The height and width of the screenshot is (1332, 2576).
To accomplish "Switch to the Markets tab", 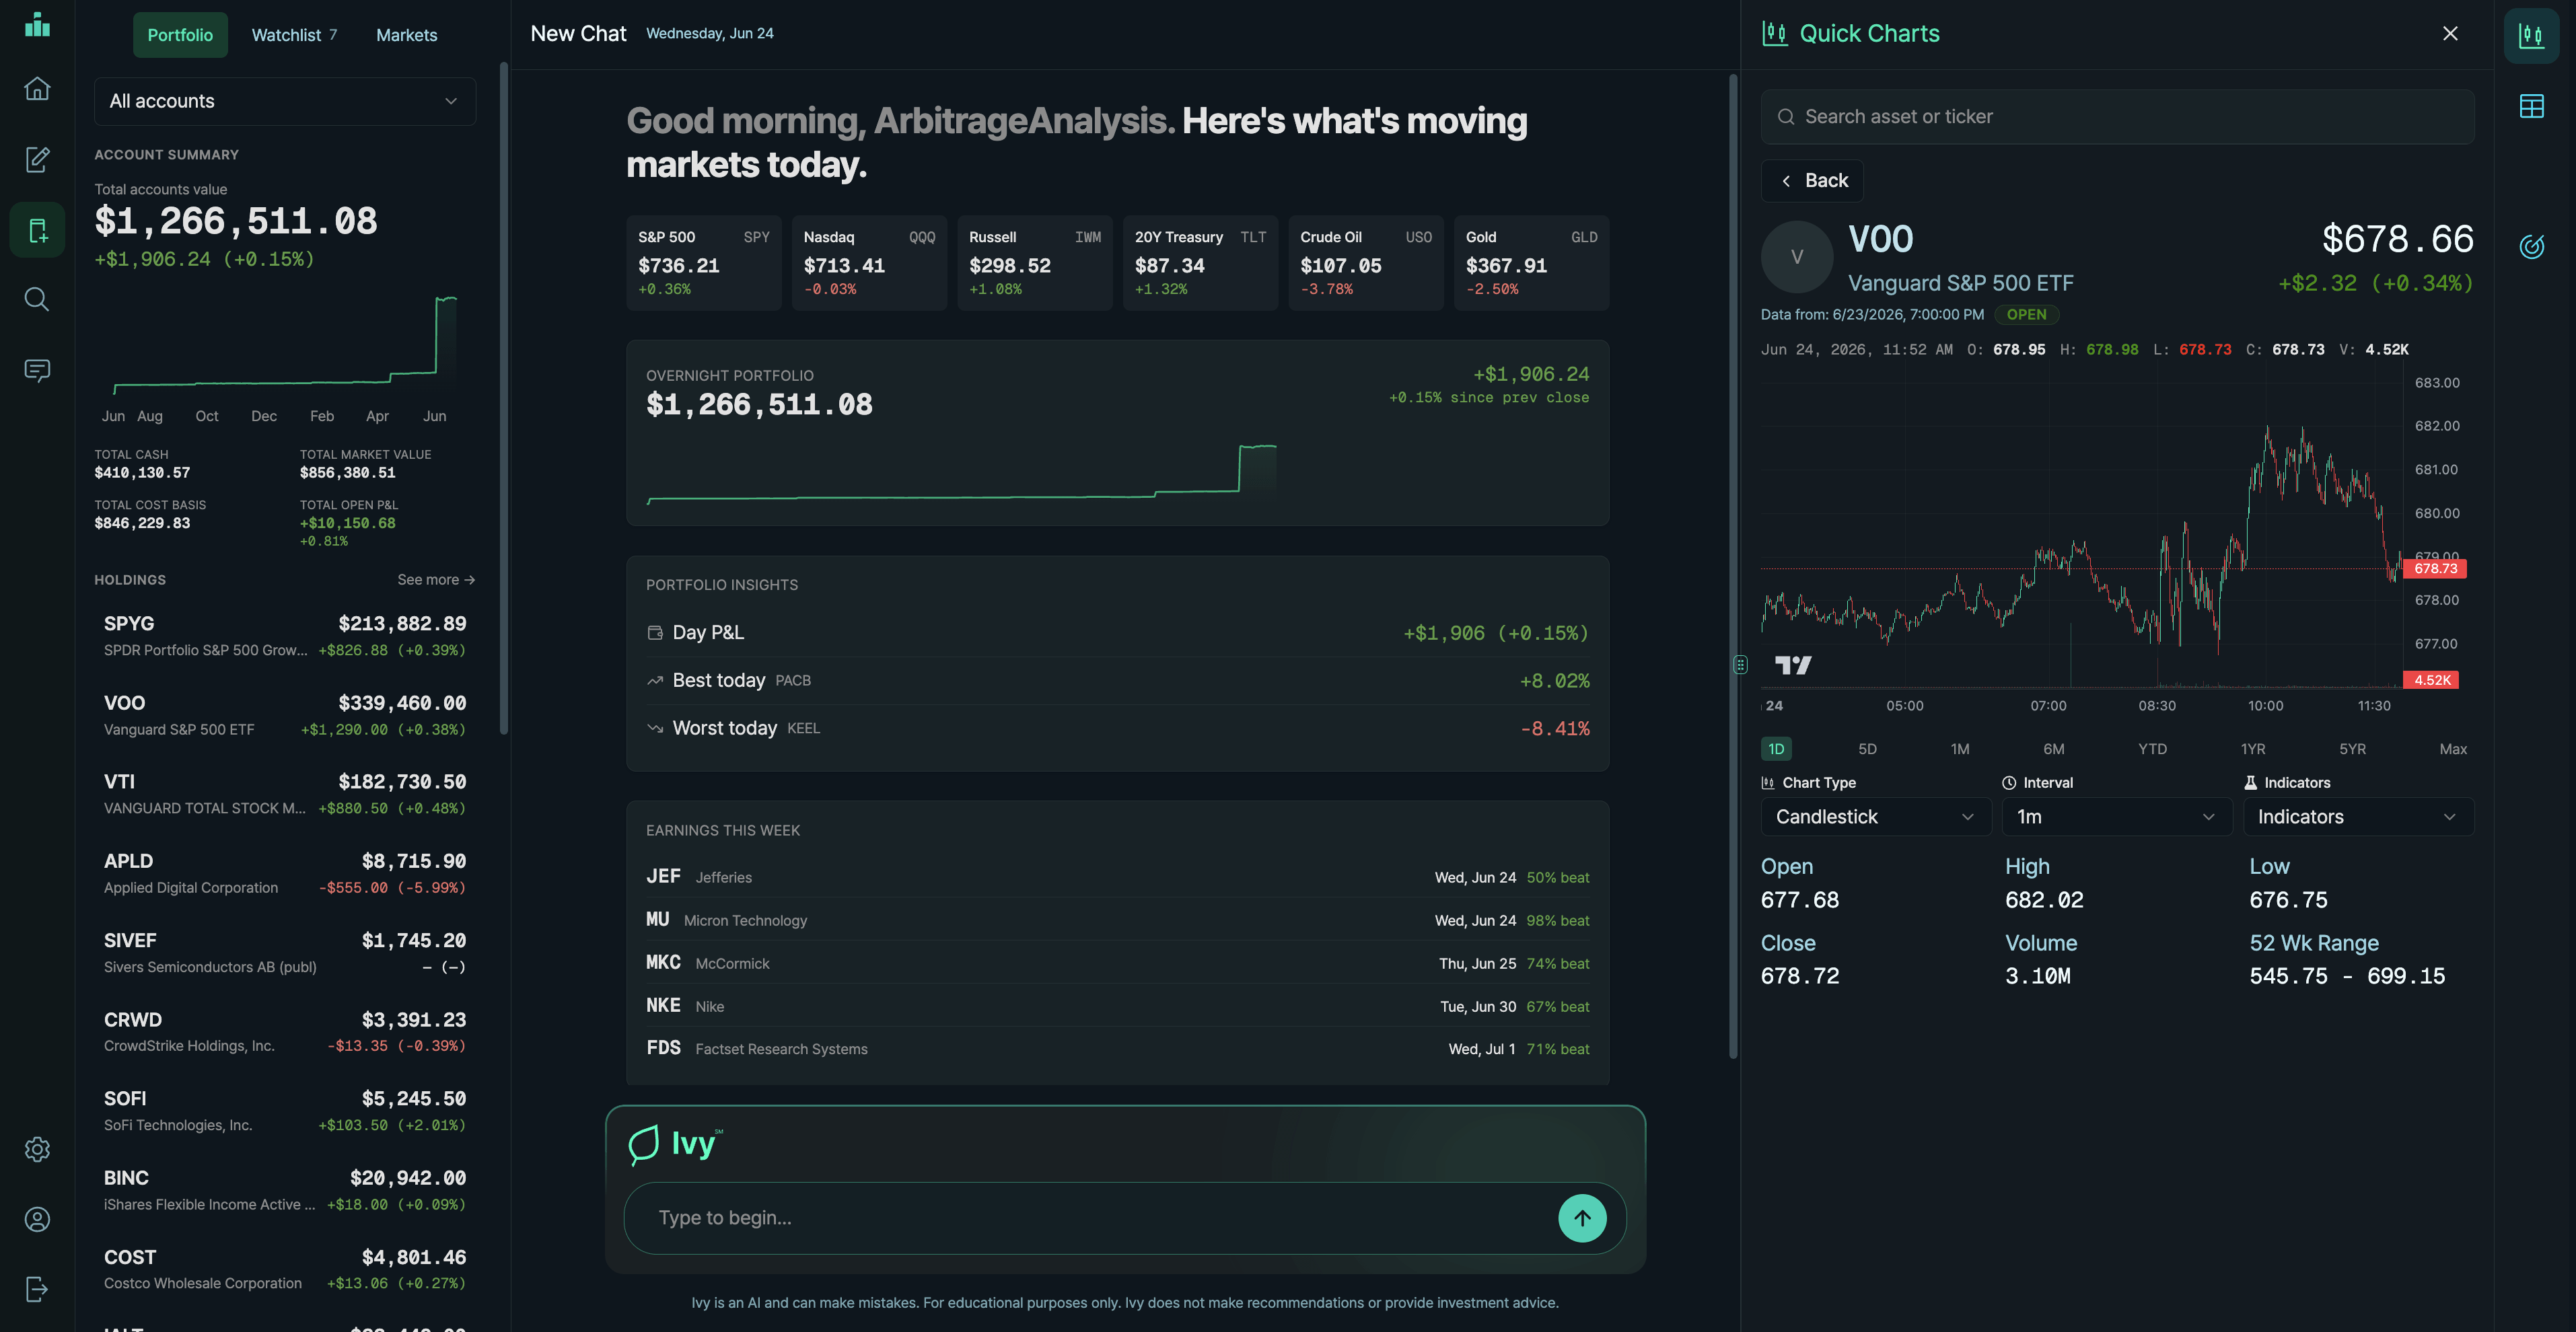I will click(406, 35).
